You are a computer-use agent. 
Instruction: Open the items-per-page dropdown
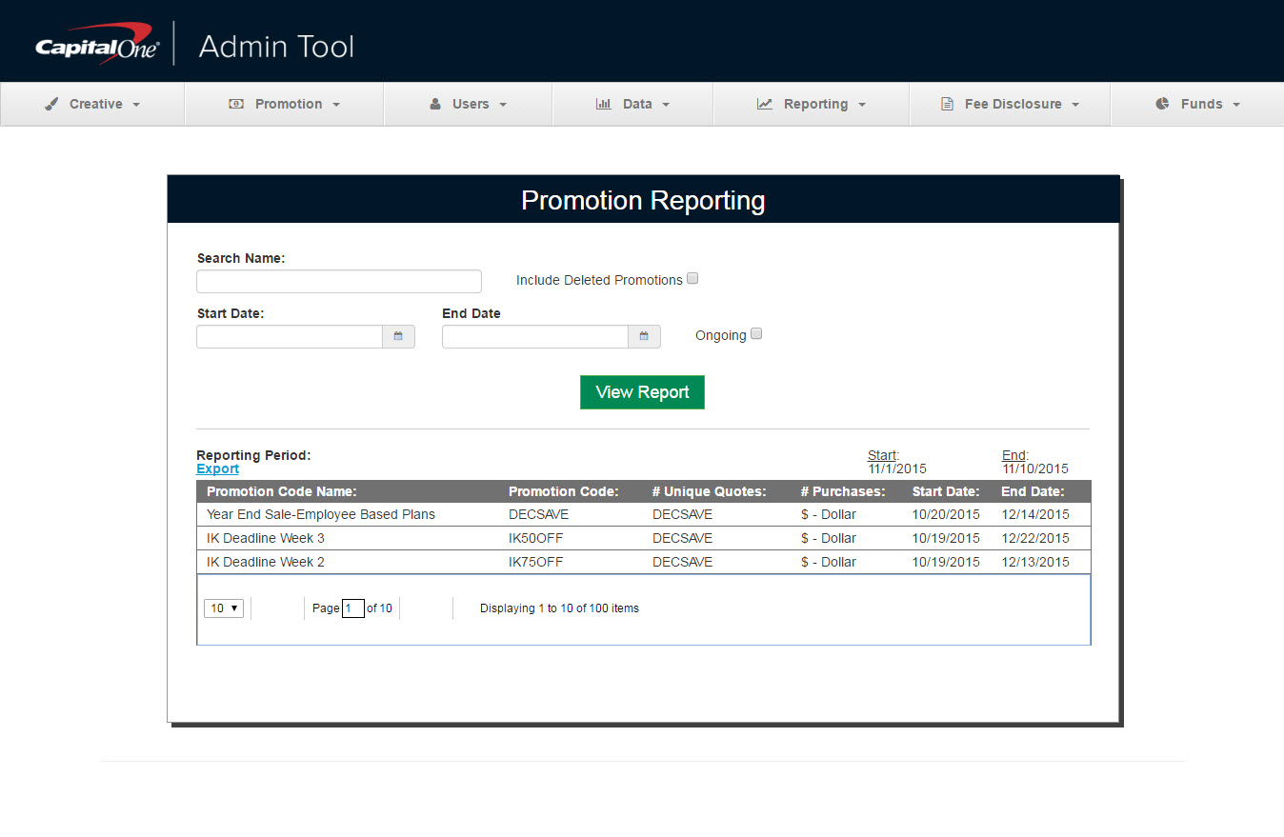(x=224, y=608)
